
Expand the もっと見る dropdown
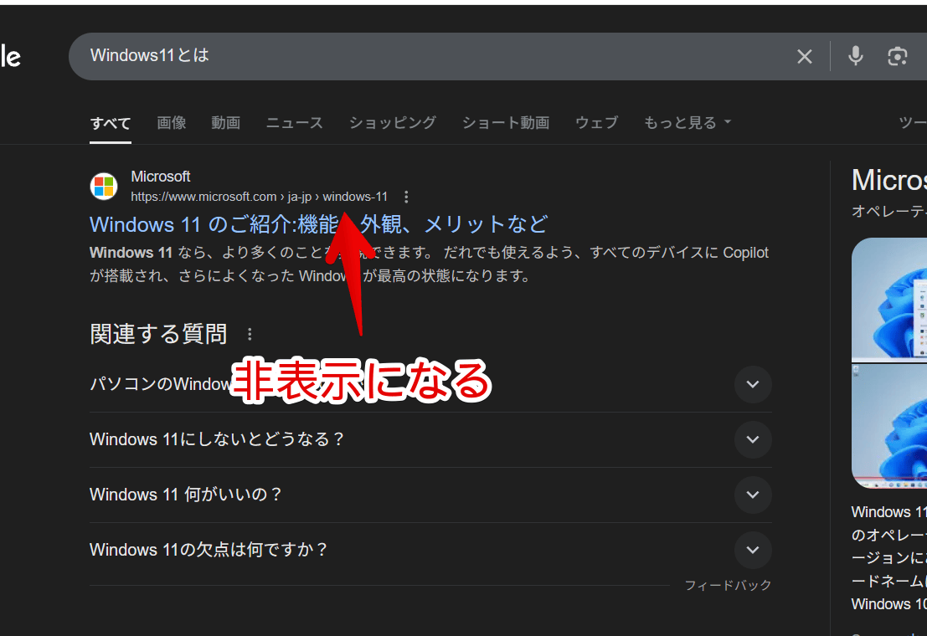pos(688,123)
